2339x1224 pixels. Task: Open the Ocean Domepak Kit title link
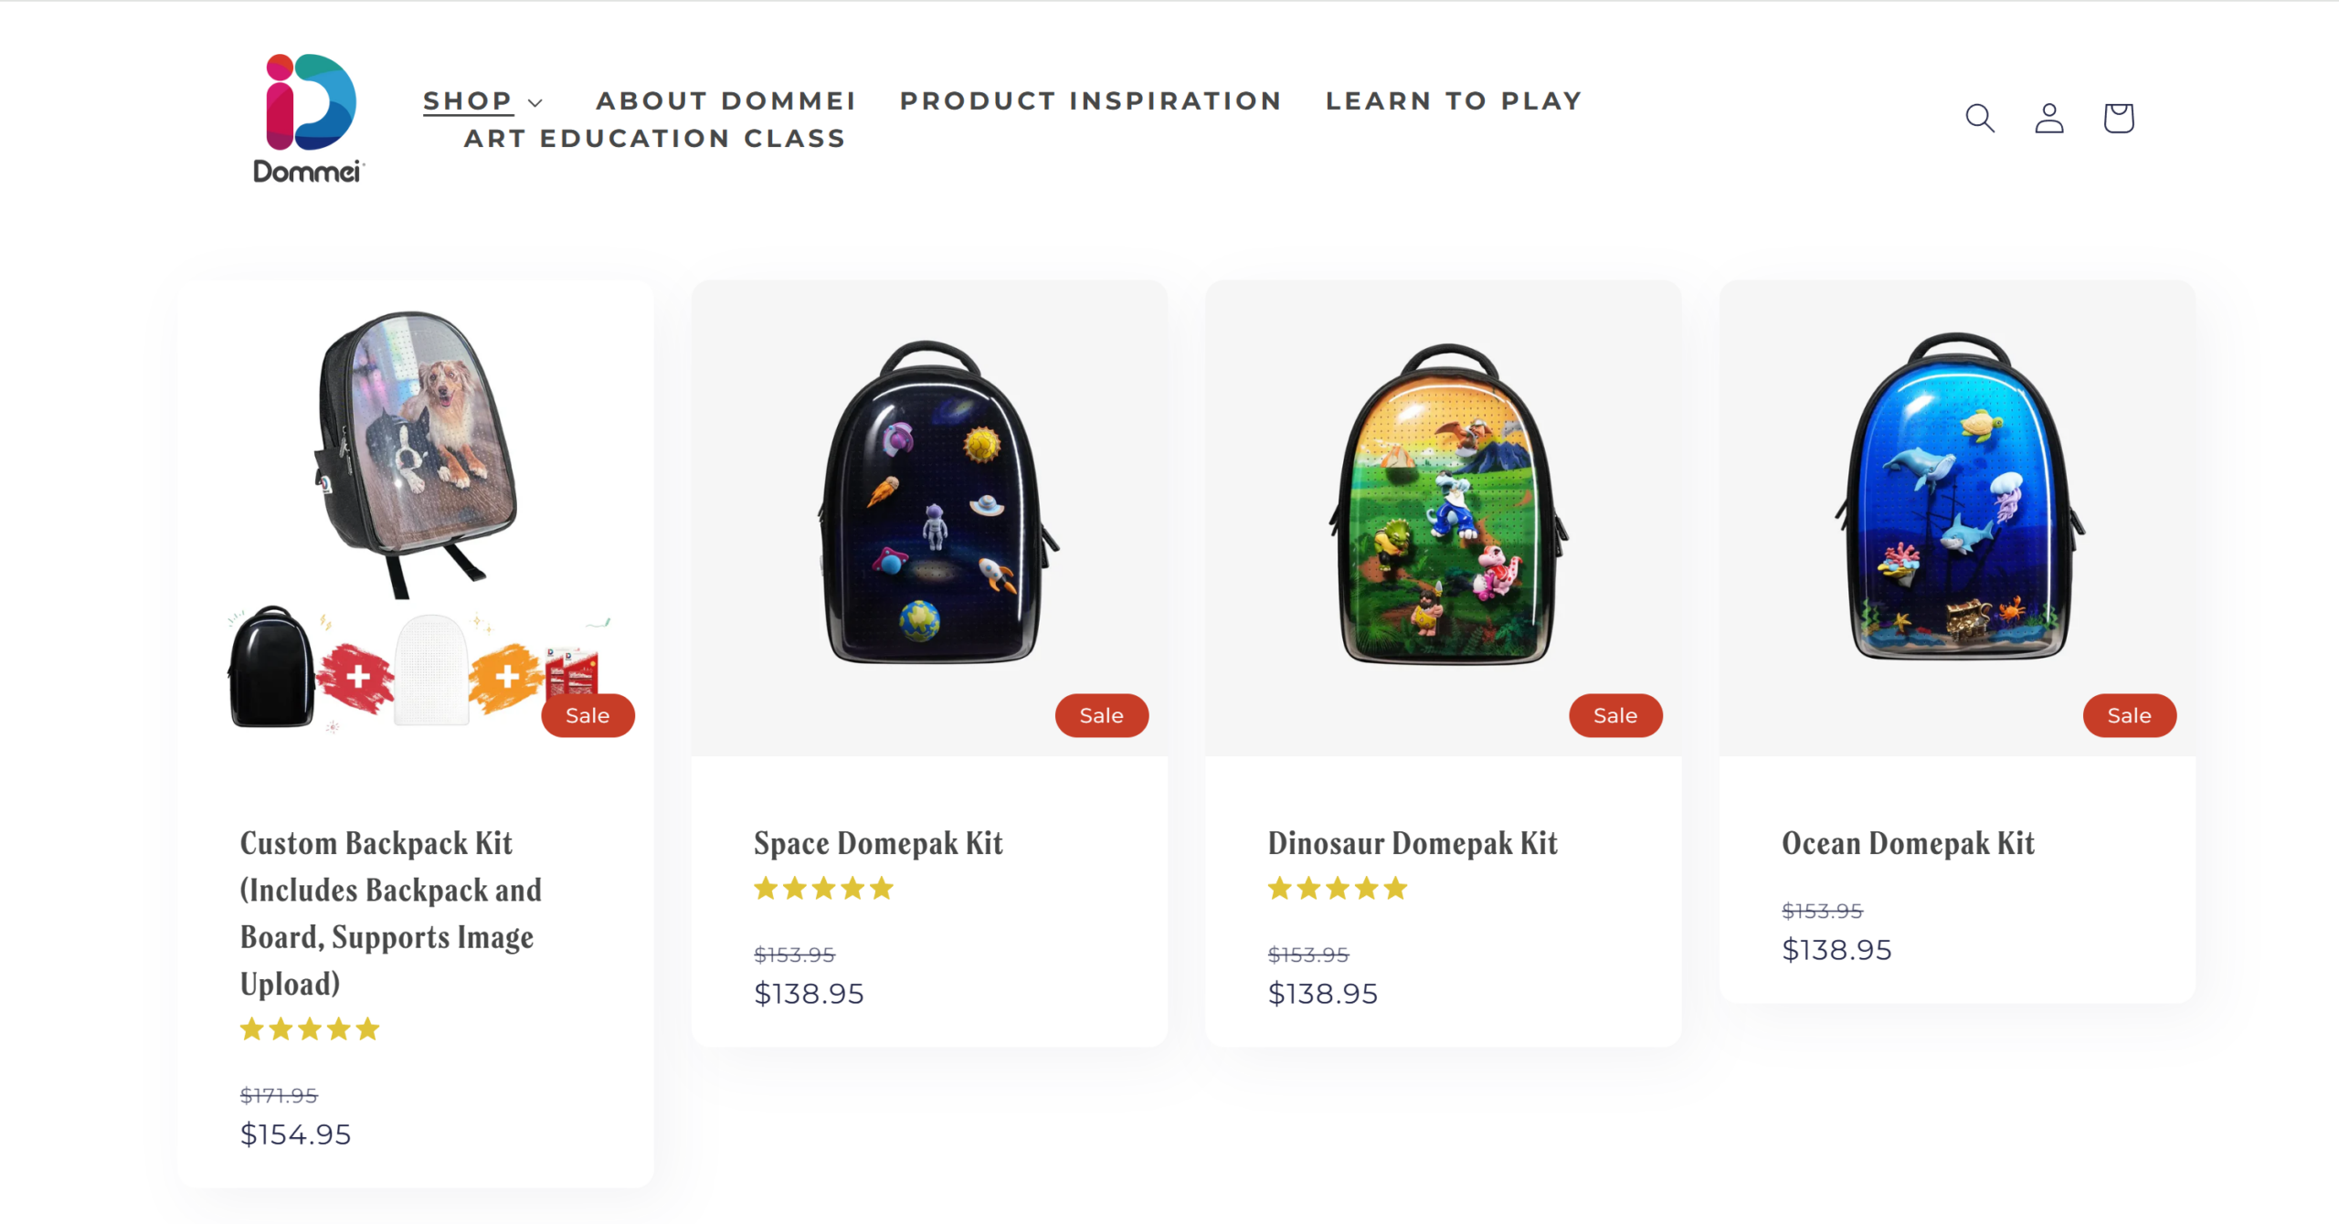[x=1908, y=842]
